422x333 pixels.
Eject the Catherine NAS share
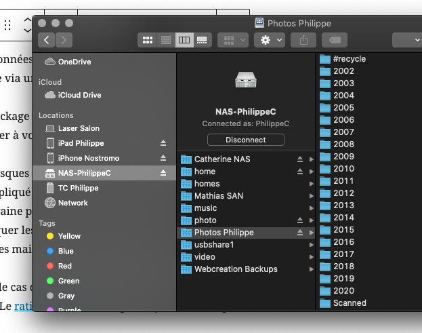[x=300, y=159]
